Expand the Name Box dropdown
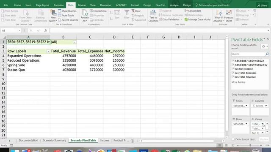The height and width of the screenshot is (152, 271). pos(19,30)
